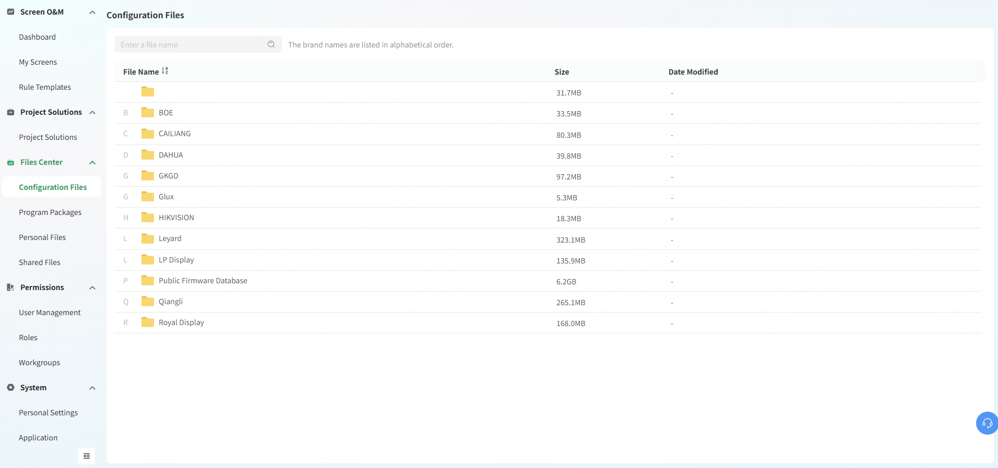998x468 pixels.
Task: Collapse the Screen O&M section chevron
Action: click(92, 12)
